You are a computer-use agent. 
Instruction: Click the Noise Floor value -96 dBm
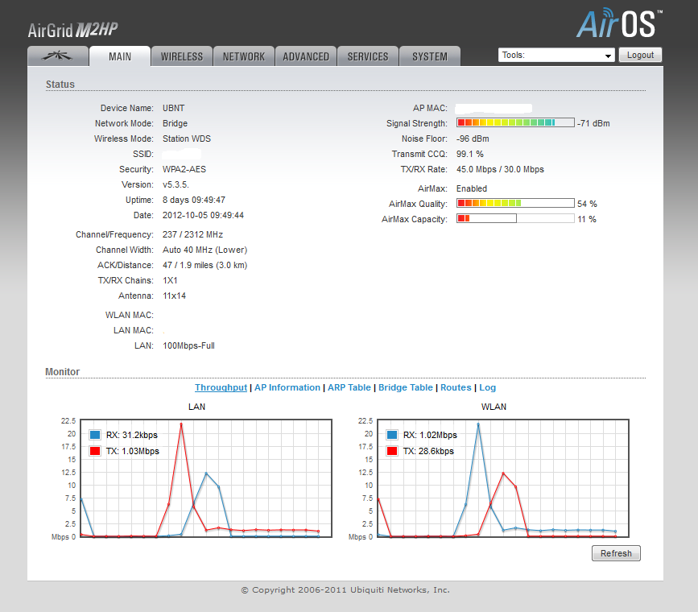point(473,139)
